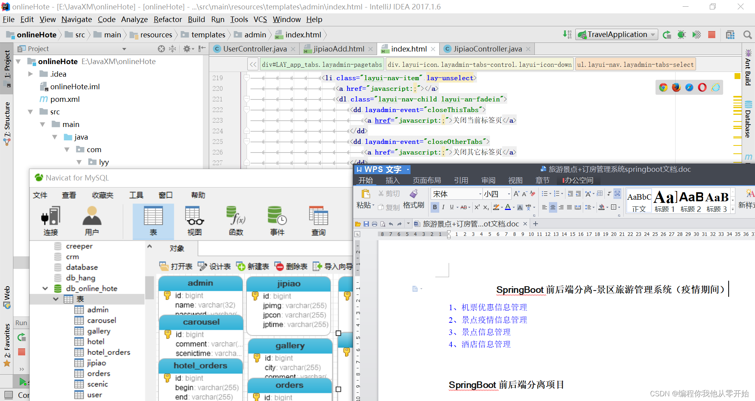Open the 宋体 font name dropdown
755x401 pixels.
coord(480,194)
